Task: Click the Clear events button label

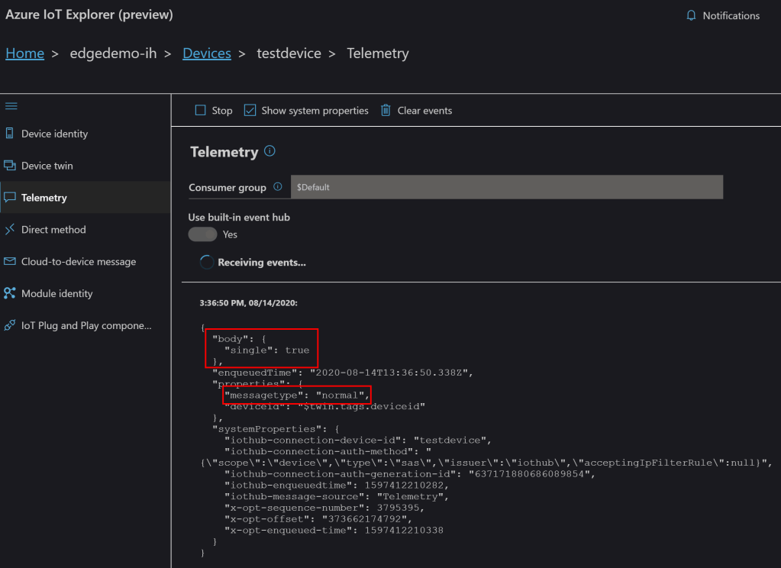Action: [x=424, y=111]
